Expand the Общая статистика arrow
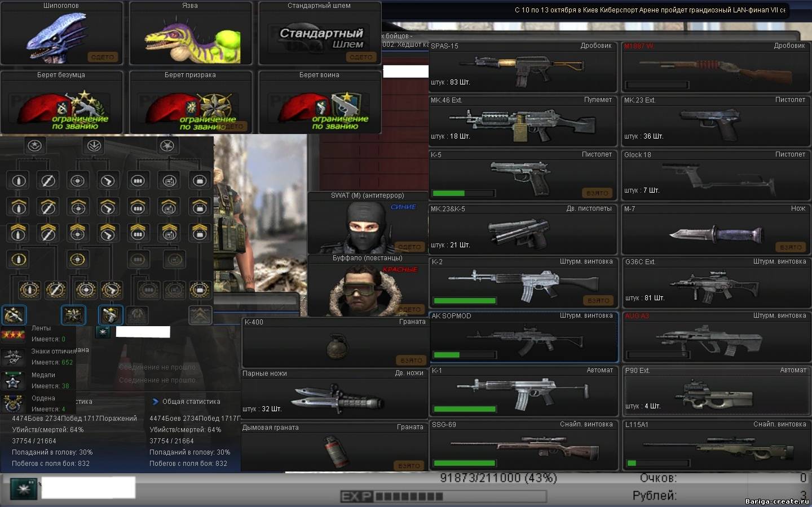The width and height of the screenshot is (812, 507). (x=156, y=402)
